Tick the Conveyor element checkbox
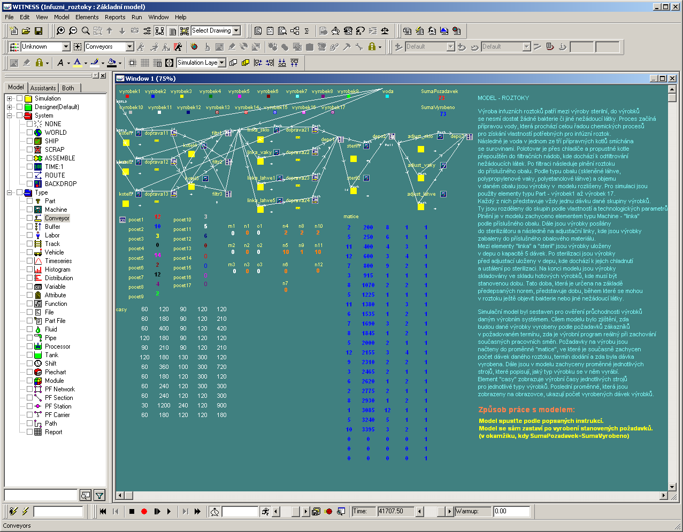The image size is (683, 532). [30, 218]
